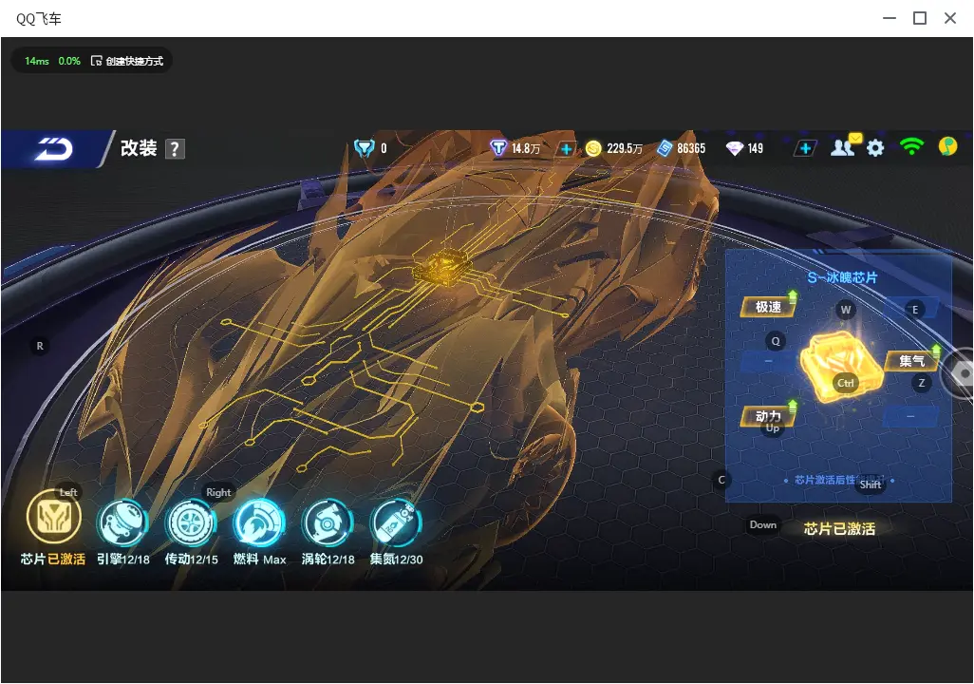Screen dimensions: 974x684
Task: Click the 芯片已激活 button
Action: tap(839, 528)
